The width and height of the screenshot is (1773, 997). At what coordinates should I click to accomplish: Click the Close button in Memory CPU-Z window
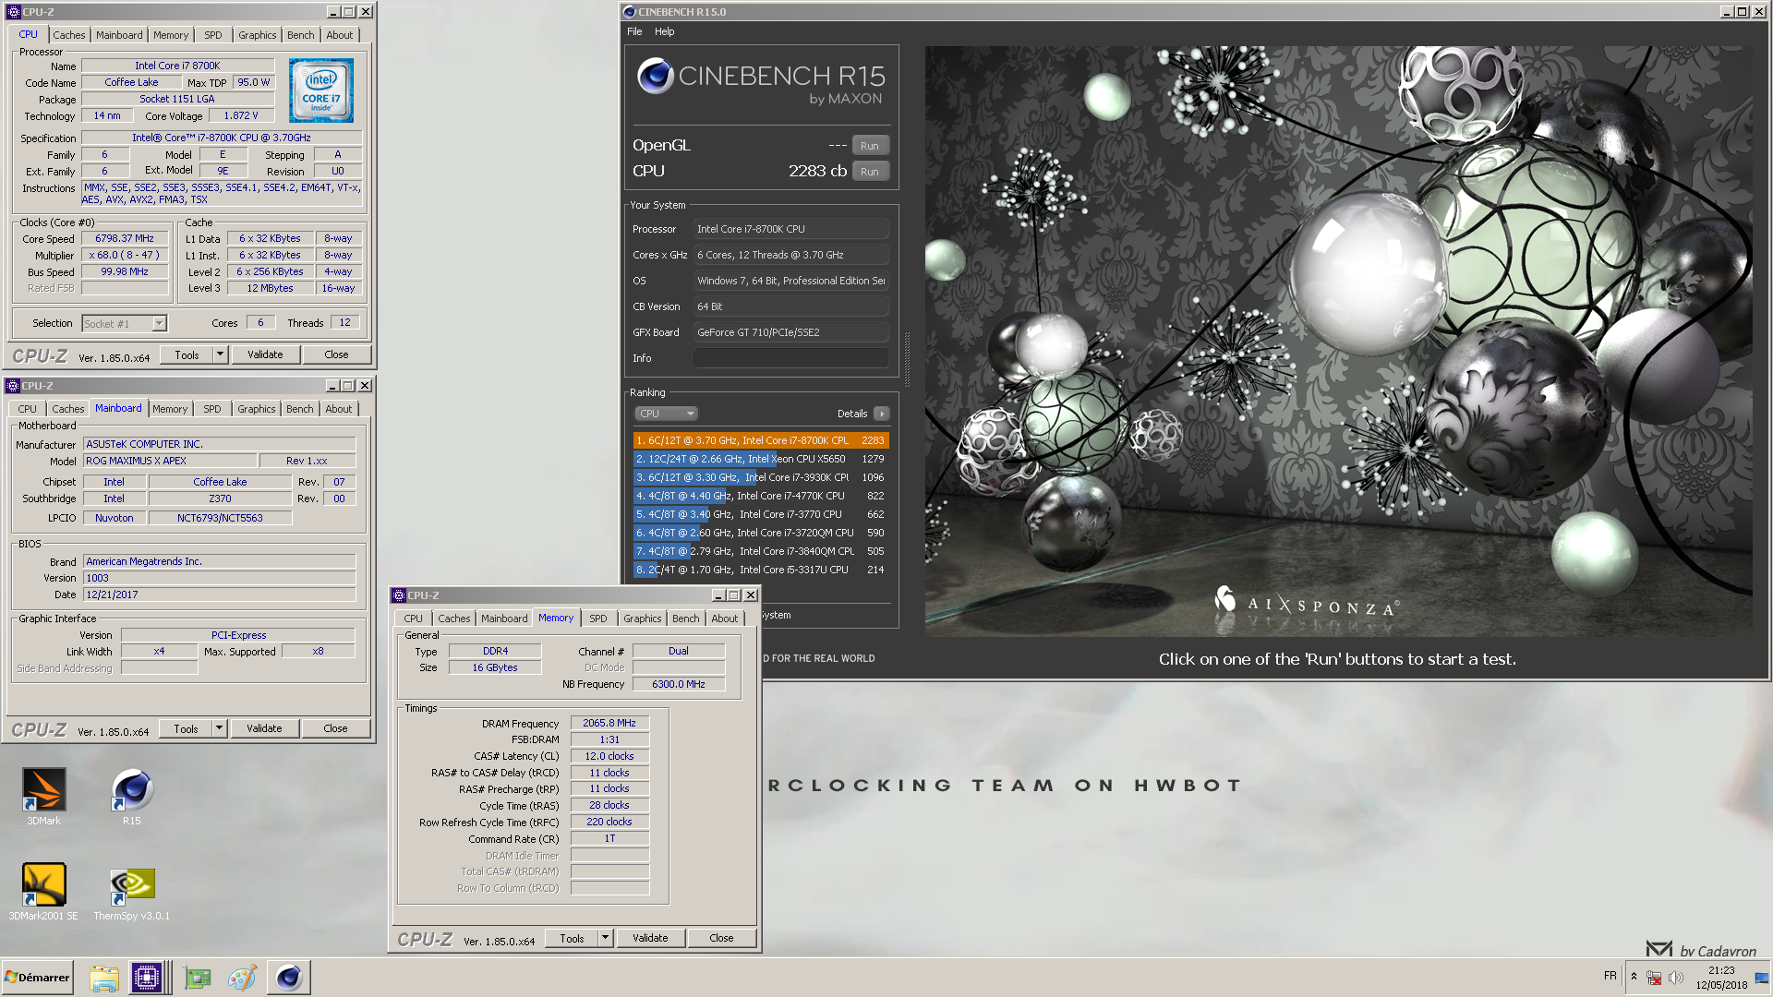[x=721, y=938]
